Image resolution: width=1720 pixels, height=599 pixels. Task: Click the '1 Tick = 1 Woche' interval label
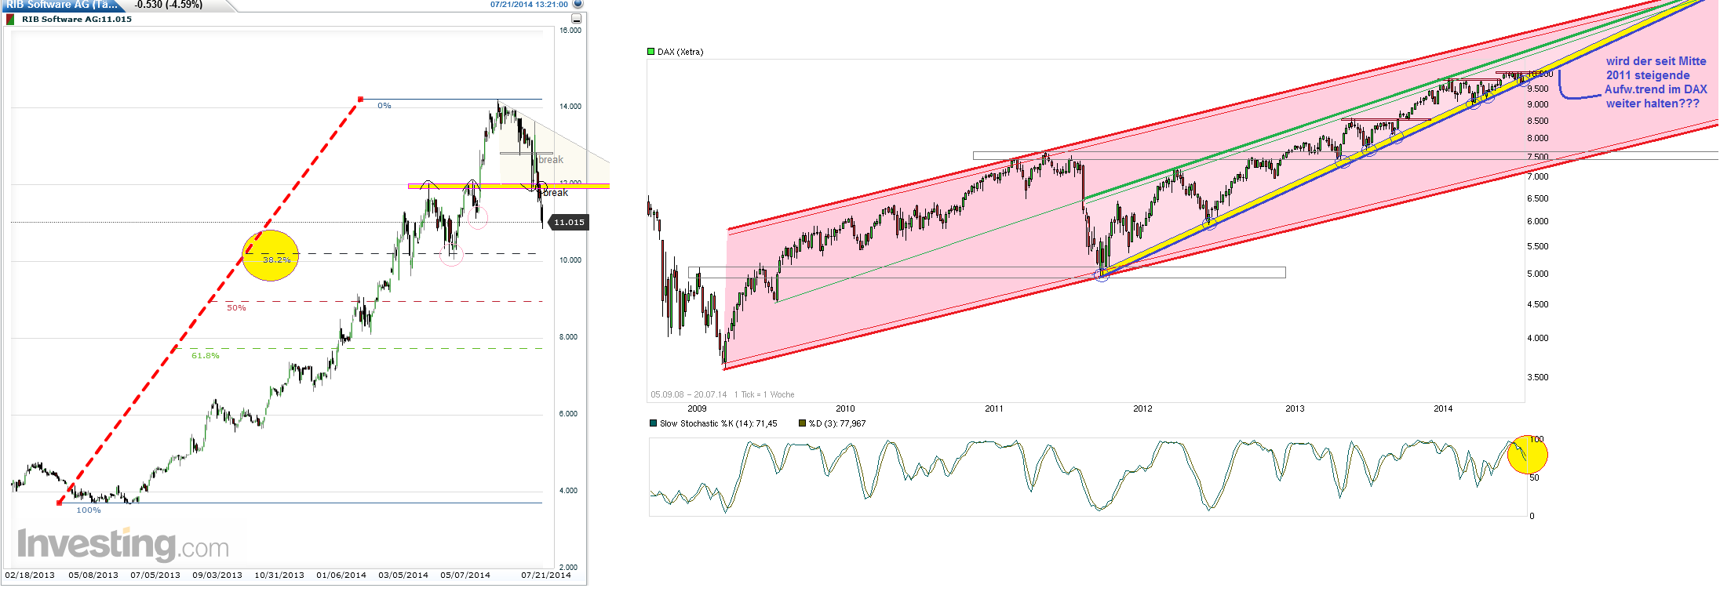click(x=764, y=395)
